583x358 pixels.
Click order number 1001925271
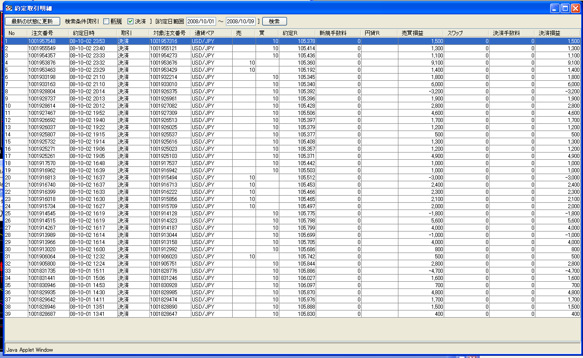[x=49, y=149]
